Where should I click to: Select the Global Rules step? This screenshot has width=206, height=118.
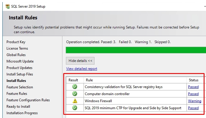point(16,55)
